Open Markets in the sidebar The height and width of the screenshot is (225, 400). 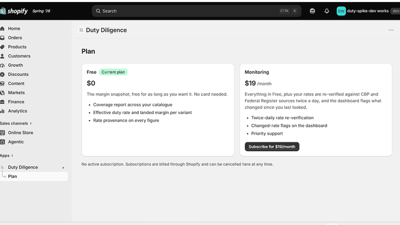(16, 93)
